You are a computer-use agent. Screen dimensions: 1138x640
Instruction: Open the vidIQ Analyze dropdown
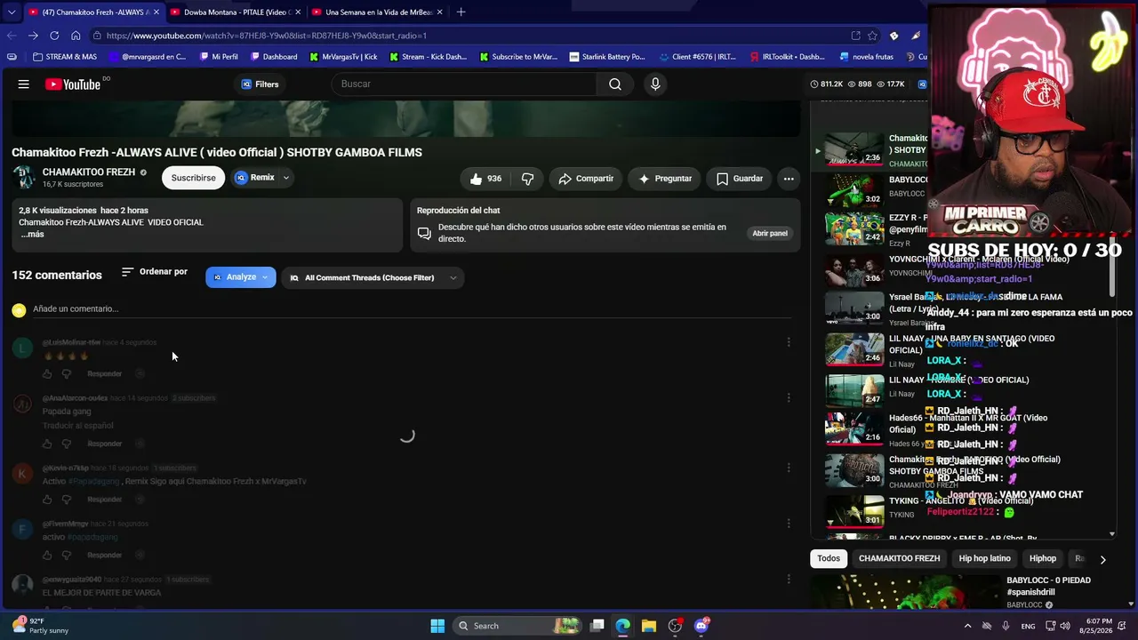(241, 277)
